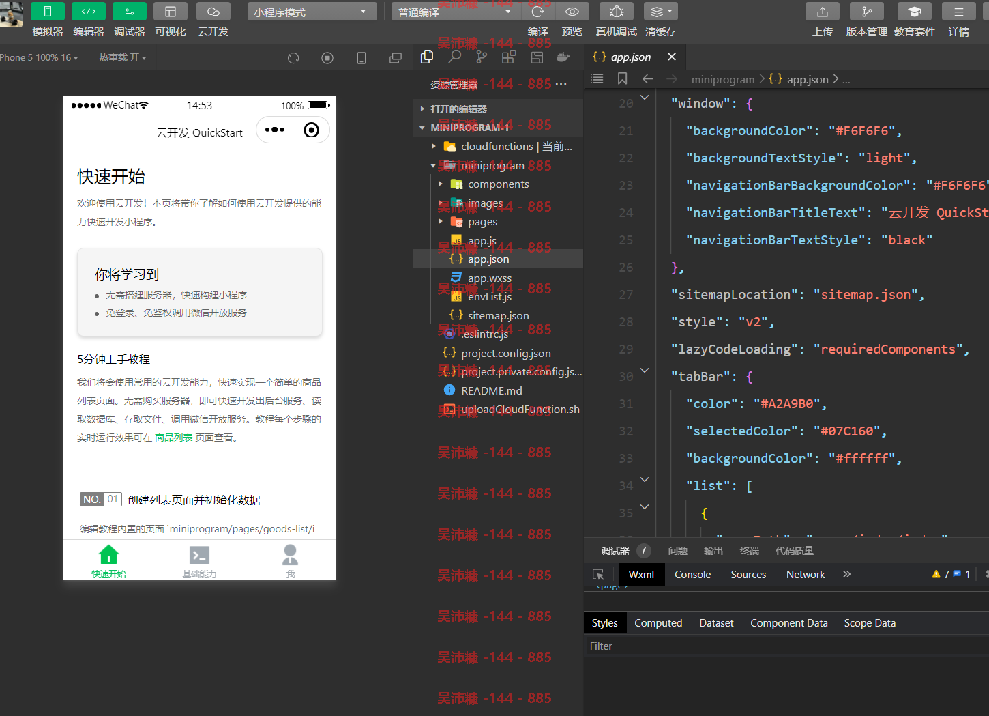This screenshot has width=989, height=716.
Task: Click the editor bookmark icon
Action: tap(622, 79)
